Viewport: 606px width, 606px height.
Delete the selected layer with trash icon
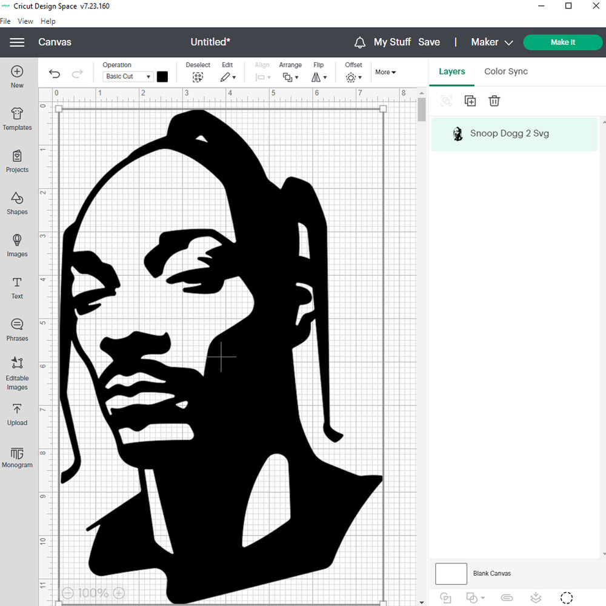pos(494,101)
